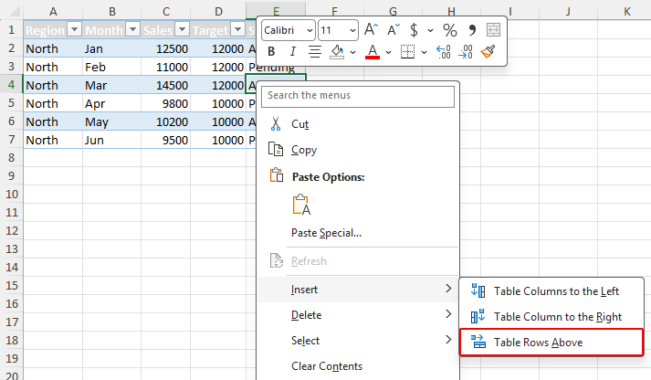The width and height of the screenshot is (651, 380).
Task: Apply accounting dollar format
Action: pos(414,30)
